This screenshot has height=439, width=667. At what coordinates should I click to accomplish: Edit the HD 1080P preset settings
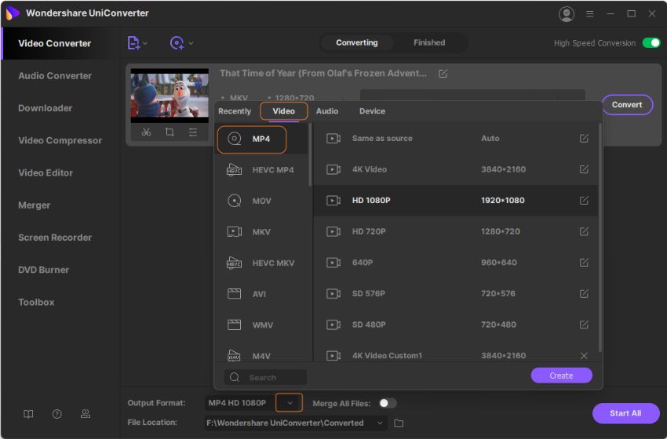pyautogui.click(x=584, y=201)
